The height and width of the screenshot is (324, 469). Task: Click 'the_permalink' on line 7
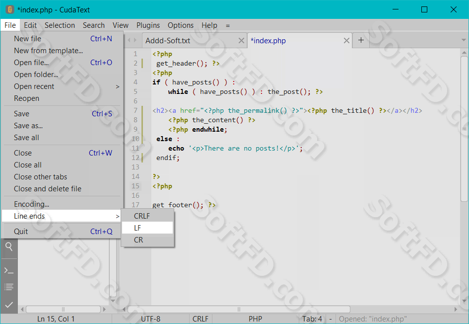coord(254,110)
